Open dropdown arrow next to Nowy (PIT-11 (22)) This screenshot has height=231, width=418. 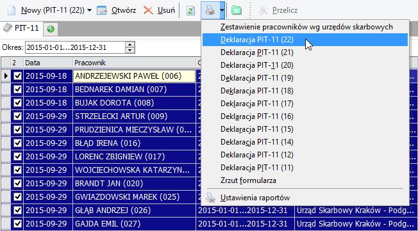(x=89, y=10)
